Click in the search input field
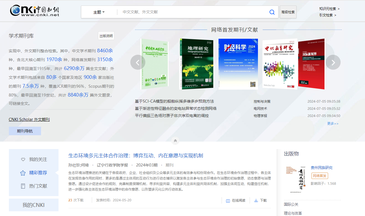 point(191,12)
